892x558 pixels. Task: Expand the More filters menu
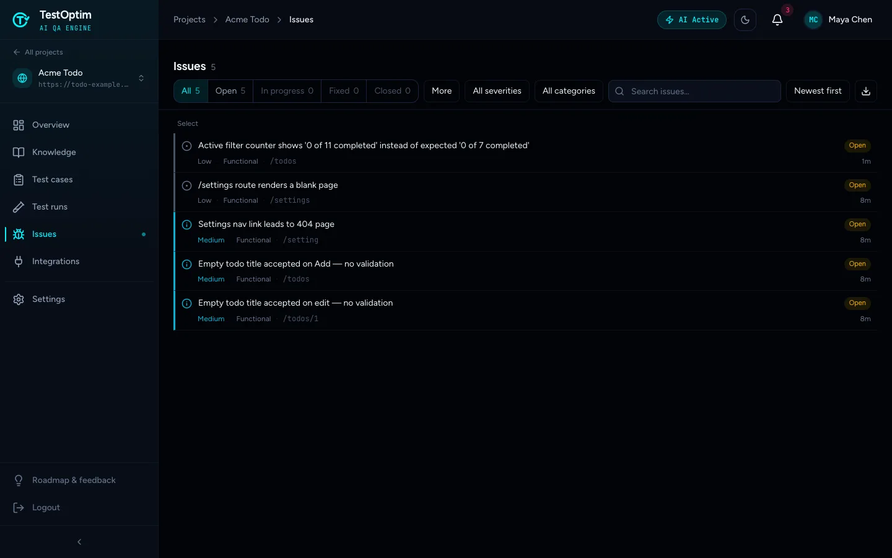[442, 91]
